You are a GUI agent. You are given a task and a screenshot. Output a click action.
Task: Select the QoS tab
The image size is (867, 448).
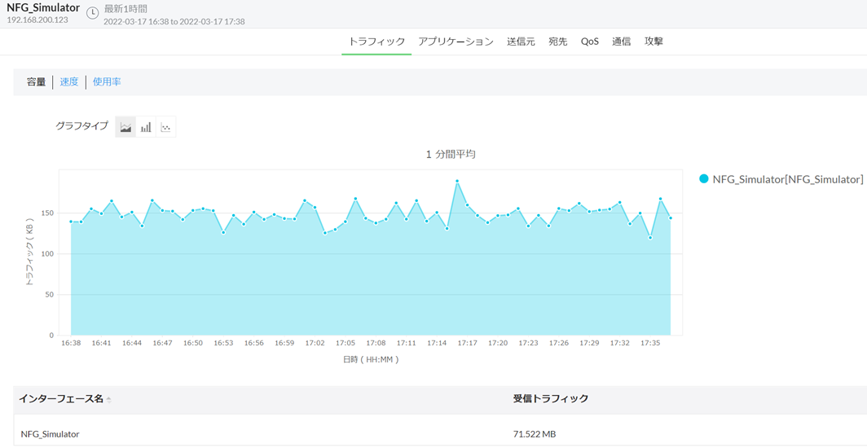click(589, 42)
